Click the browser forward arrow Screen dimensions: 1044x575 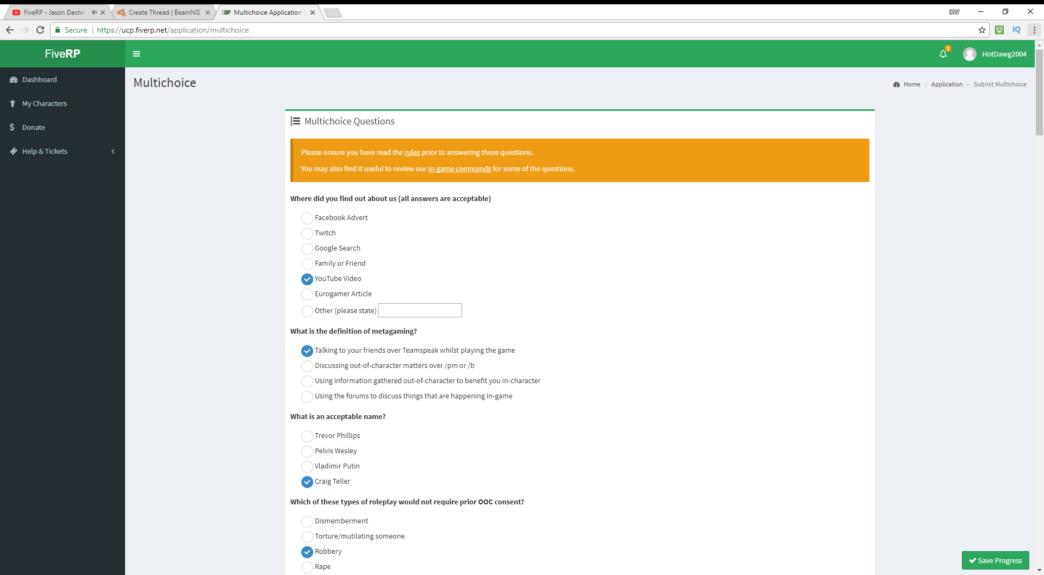[25, 30]
